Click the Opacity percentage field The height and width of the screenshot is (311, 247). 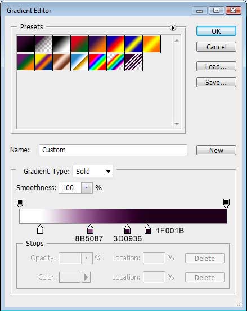pos(70,258)
